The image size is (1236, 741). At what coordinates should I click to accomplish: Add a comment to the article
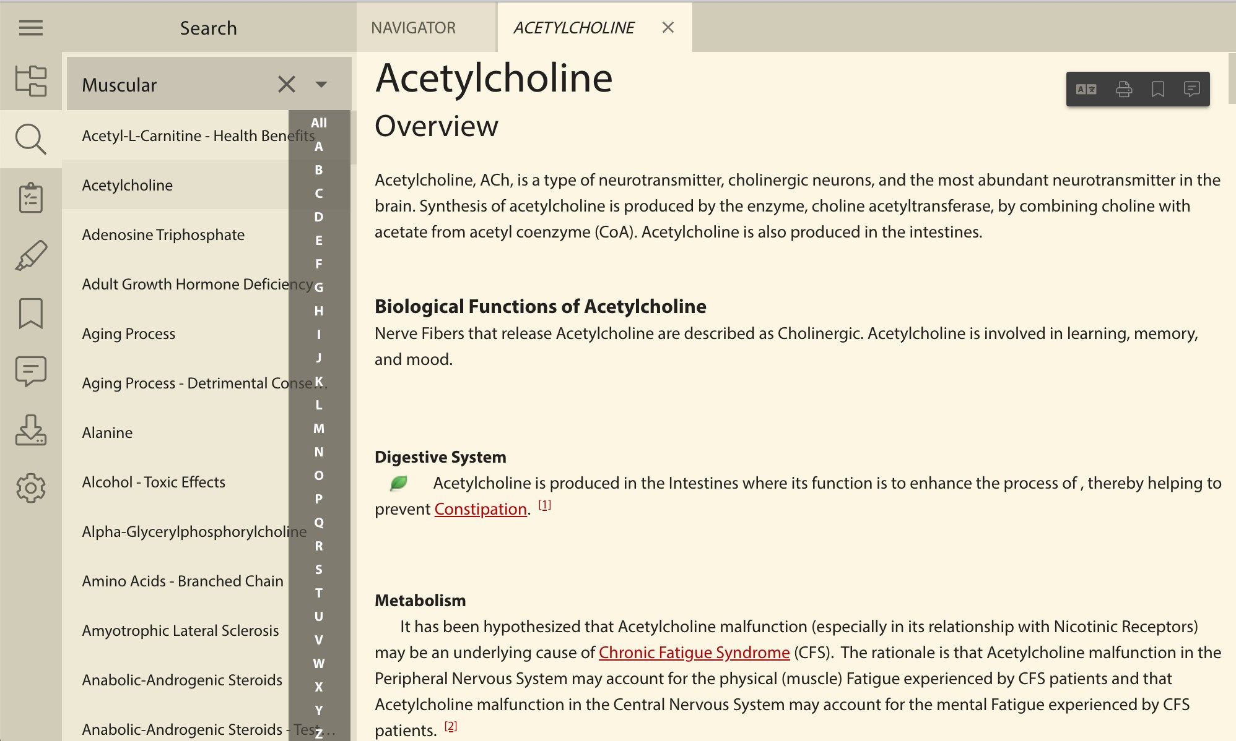(1191, 89)
